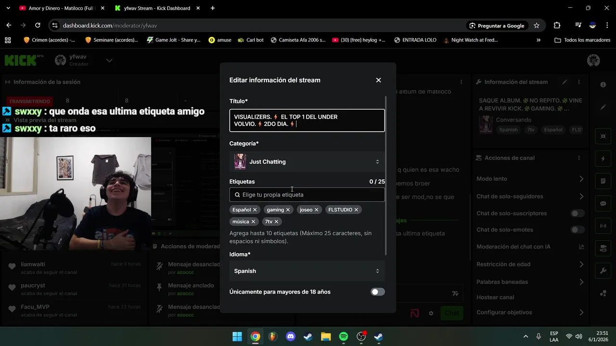Open the Categoría Just Chatting dropdown
Image resolution: width=616 pixels, height=346 pixels.
coord(307,162)
